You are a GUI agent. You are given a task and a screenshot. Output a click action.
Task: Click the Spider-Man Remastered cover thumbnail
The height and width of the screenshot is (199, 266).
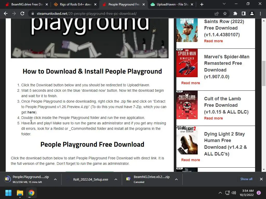187,63
